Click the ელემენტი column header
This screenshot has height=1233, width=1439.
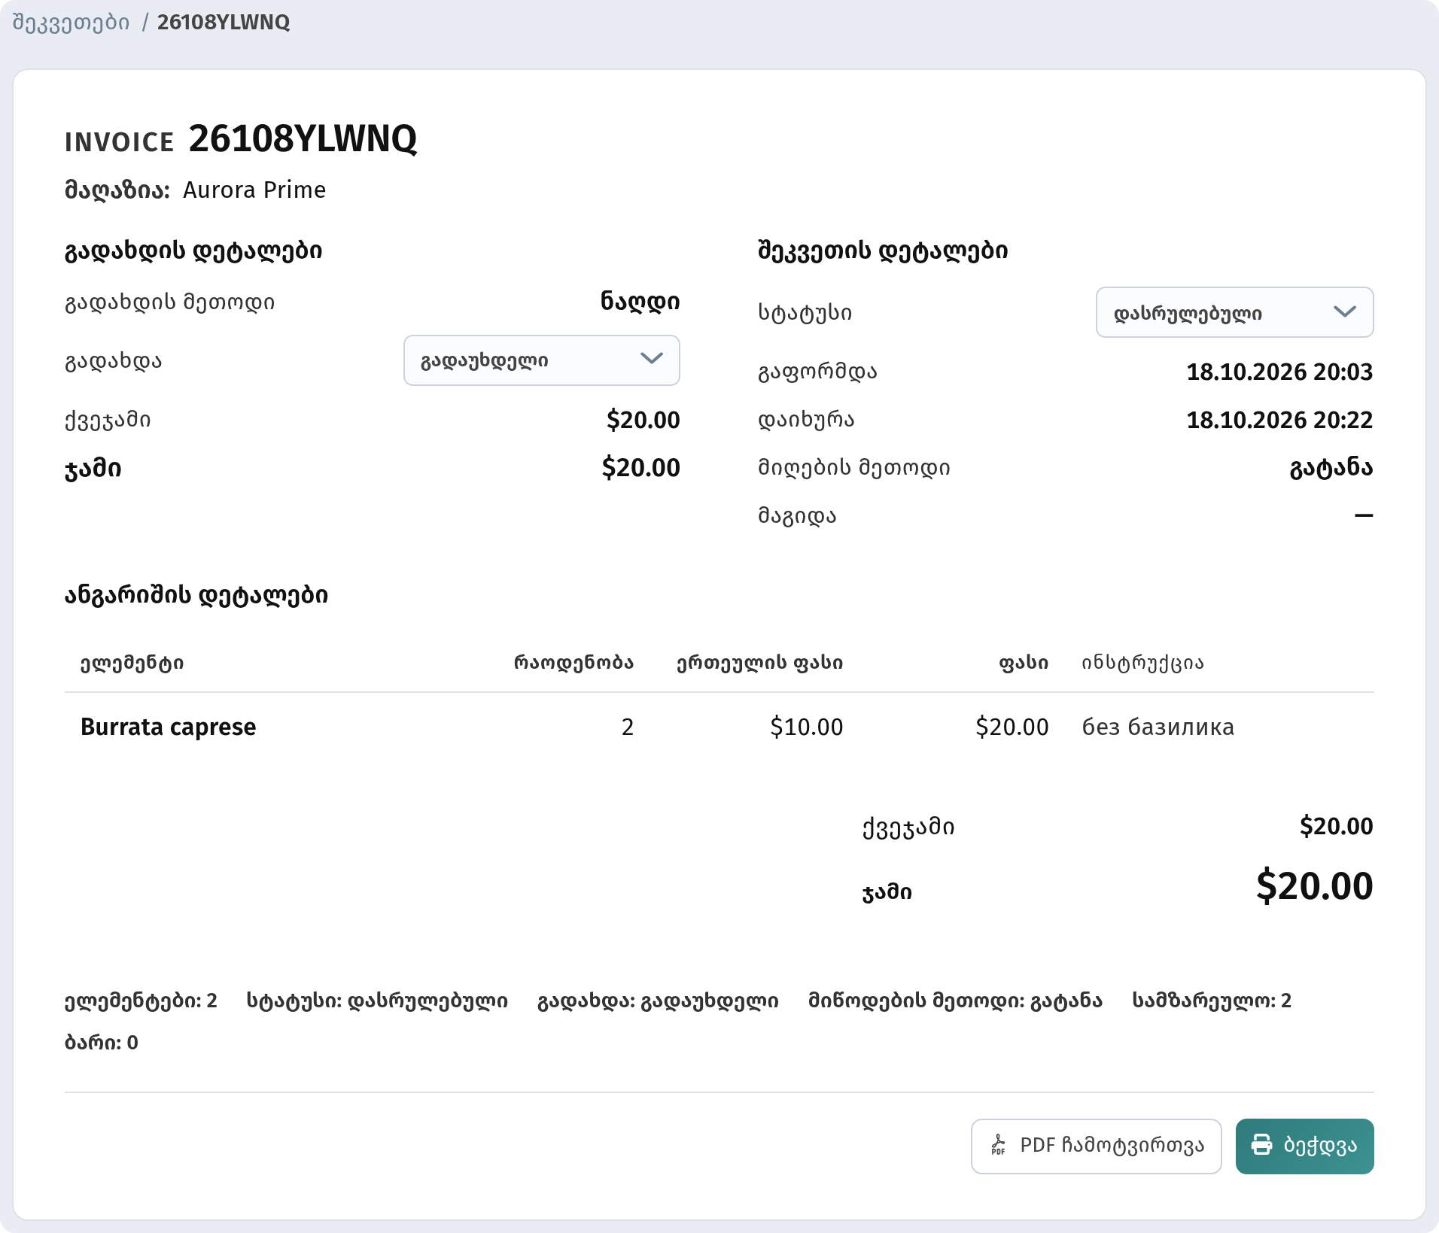point(132,663)
